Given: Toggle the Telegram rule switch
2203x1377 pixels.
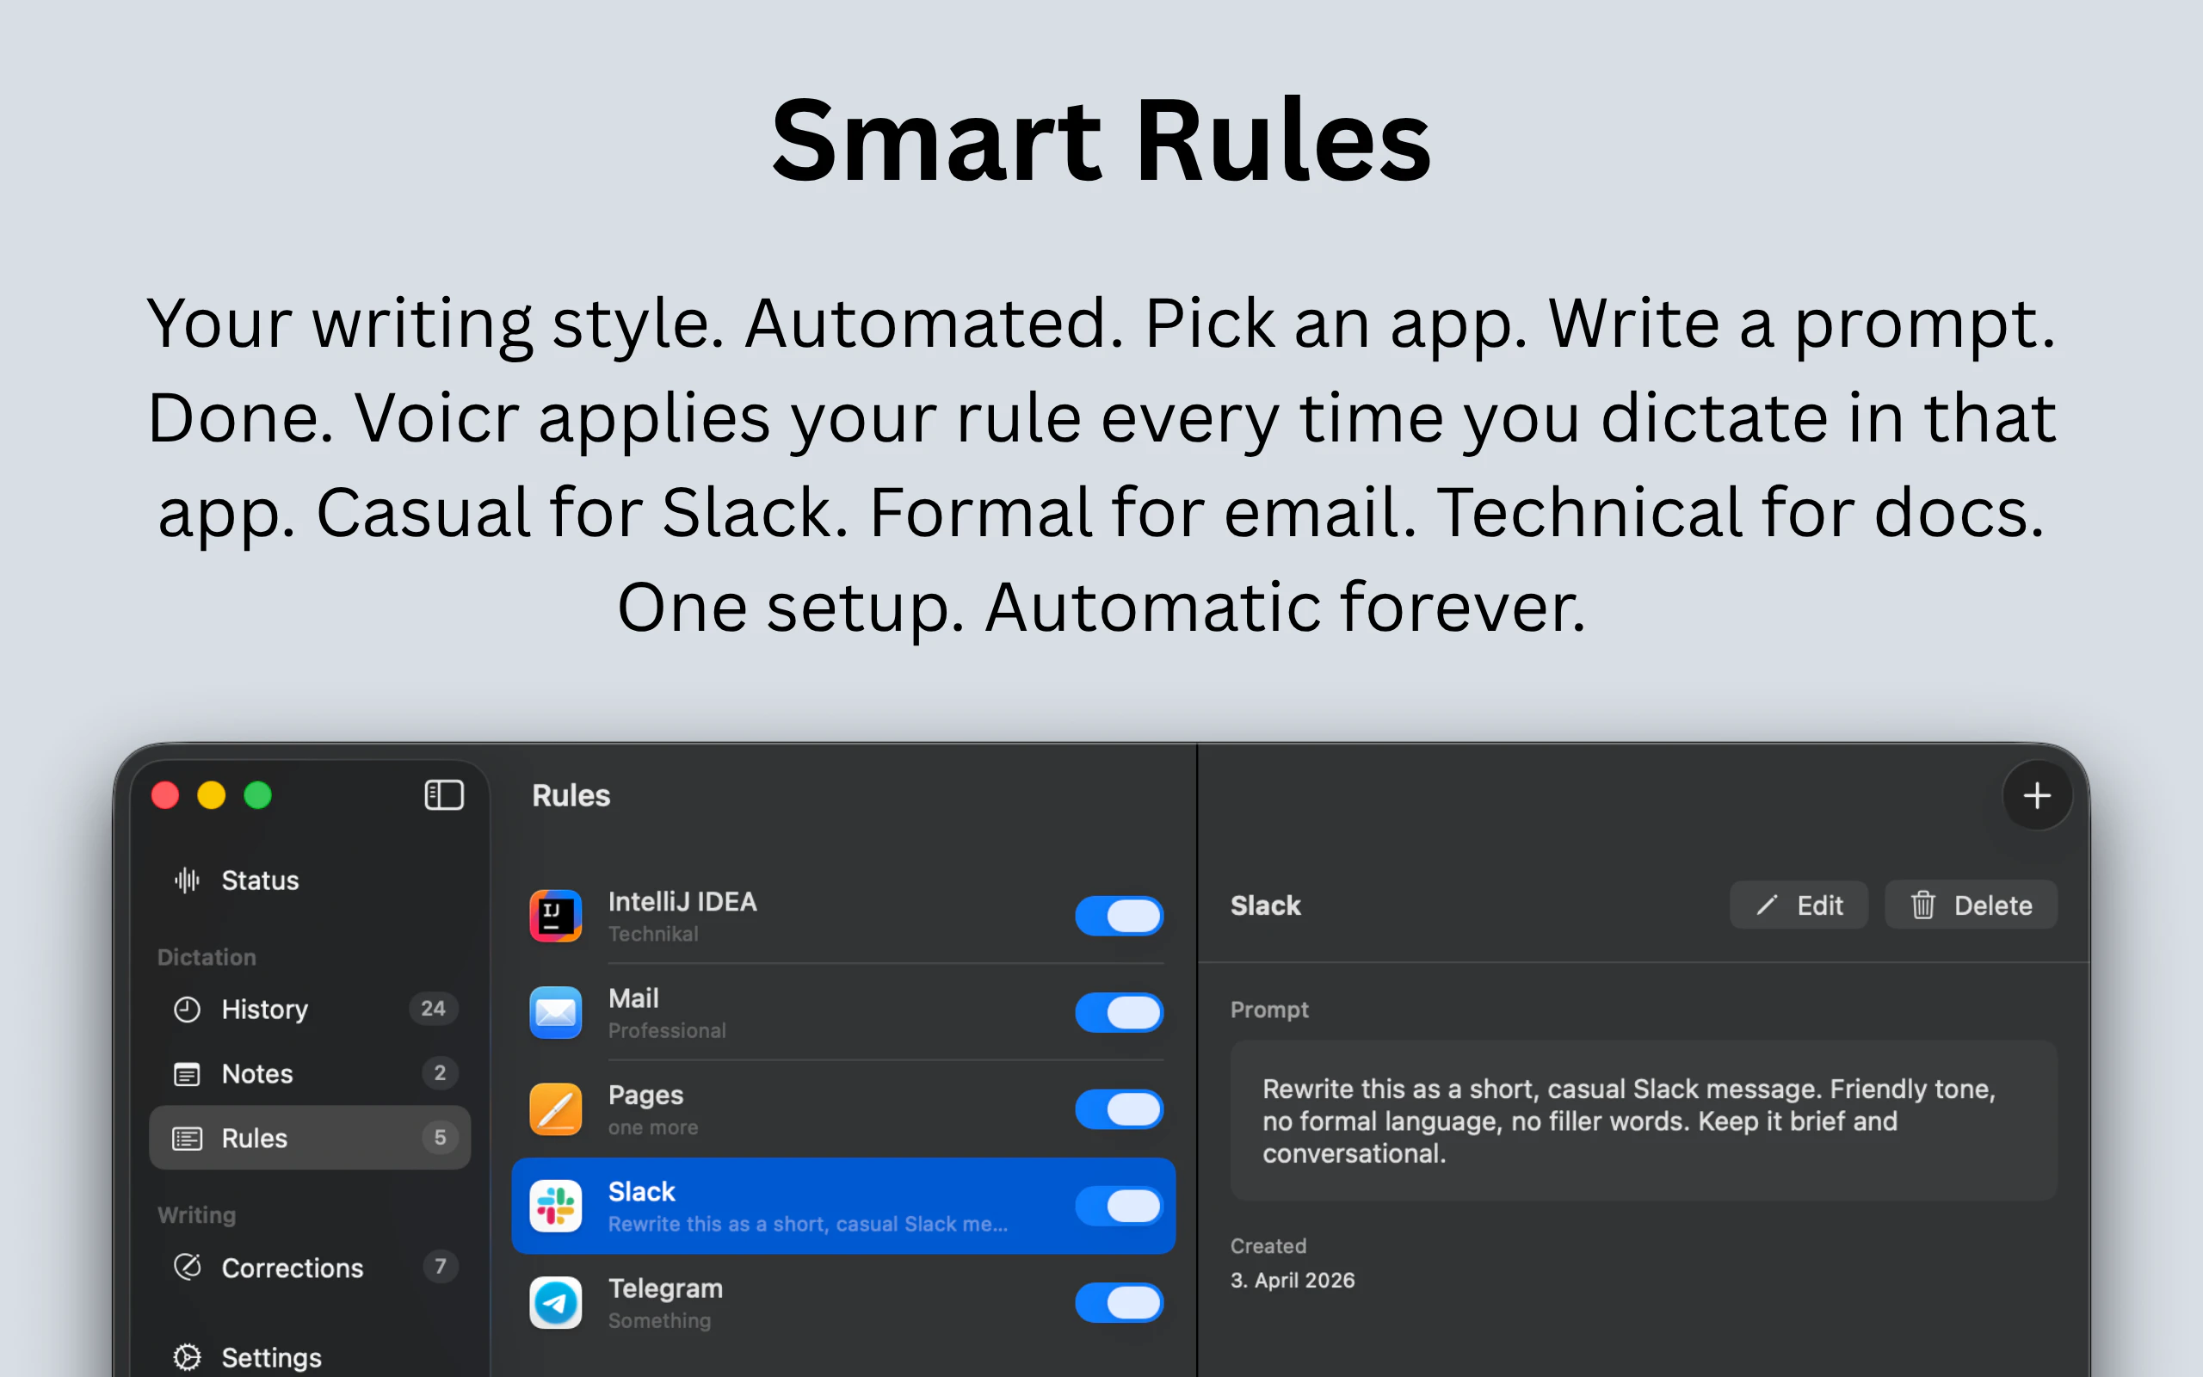Looking at the screenshot, I should 1119,1302.
